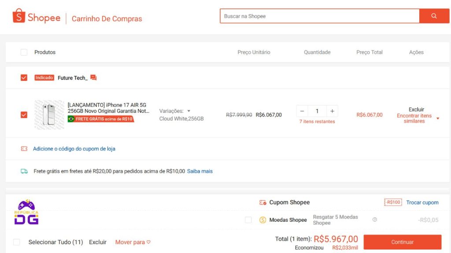Screen dimensions: 451x253
Task: Toggle the select-all checkbox beside Produtos
Action: pyautogui.click(x=24, y=52)
